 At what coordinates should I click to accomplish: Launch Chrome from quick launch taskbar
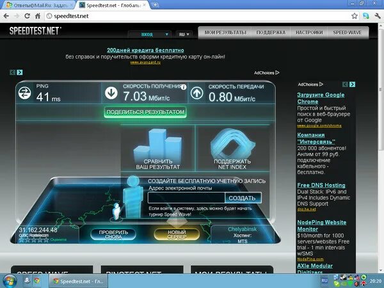tap(37, 281)
